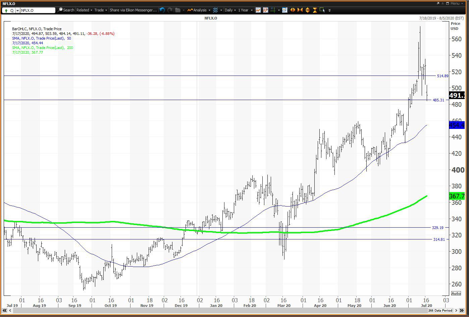Screen dimensions: 469x317
Task: Click the black 491 last price tag
Action: point(457,95)
